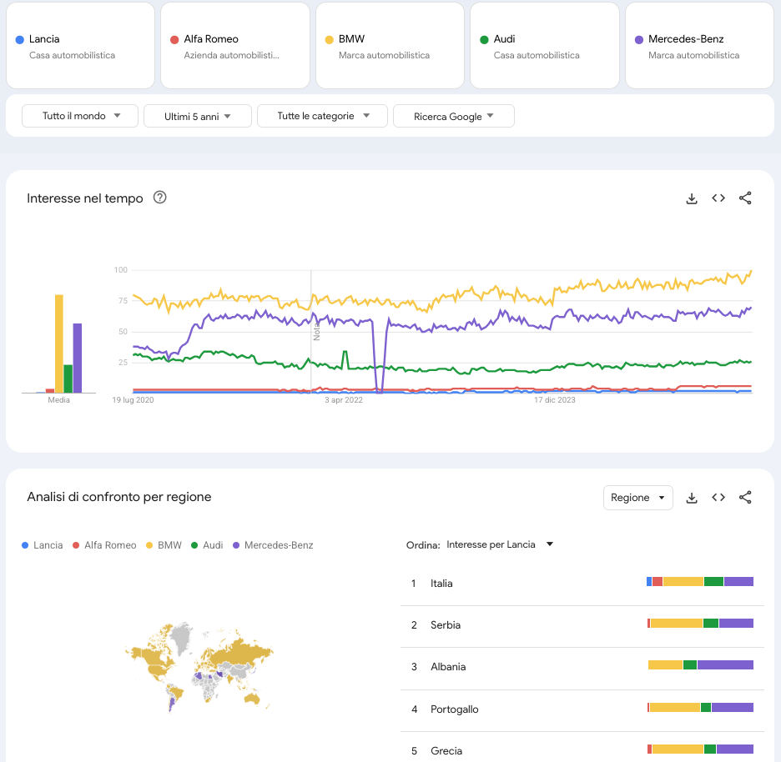This screenshot has height=762, width=781.
Task: Click the 17 dic 2023 axis label
Action: coord(554,400)
